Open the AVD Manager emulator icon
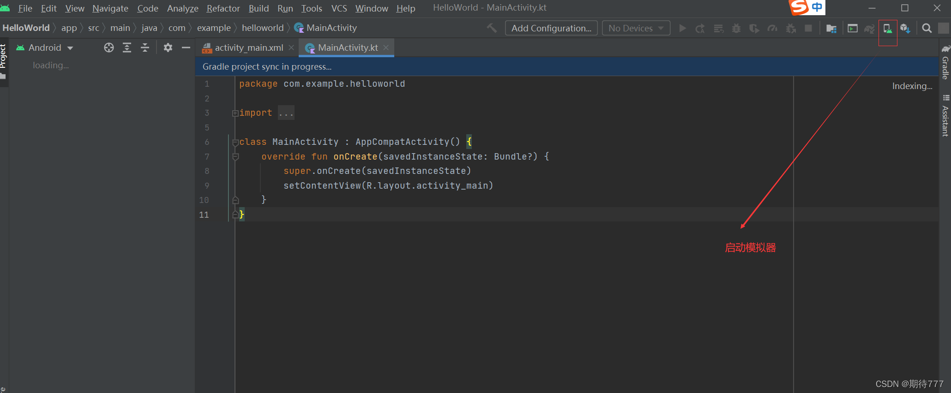This screenshot has height=393, width=951. click(x=887, y=28)
